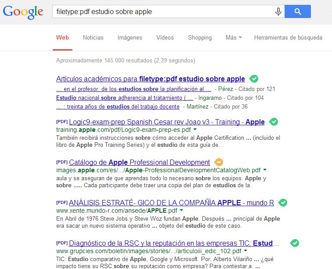Click green checkmark beside Artículos académicos
Screen dimensions: 332x269
point(253,79)
